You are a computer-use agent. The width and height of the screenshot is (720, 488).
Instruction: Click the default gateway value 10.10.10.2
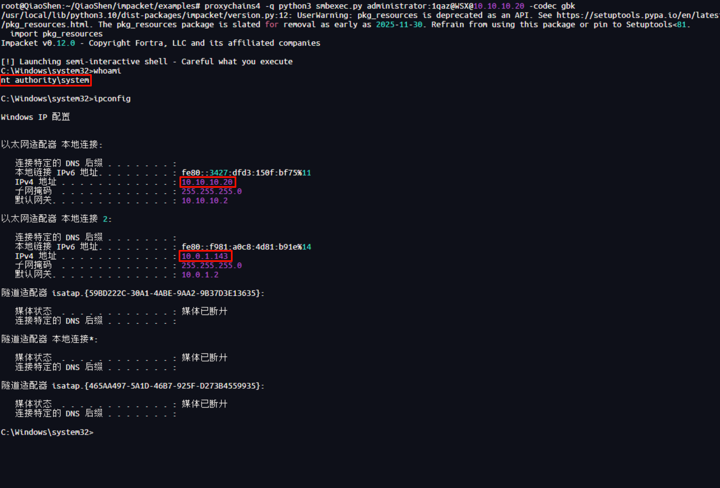tap(205, 201)
